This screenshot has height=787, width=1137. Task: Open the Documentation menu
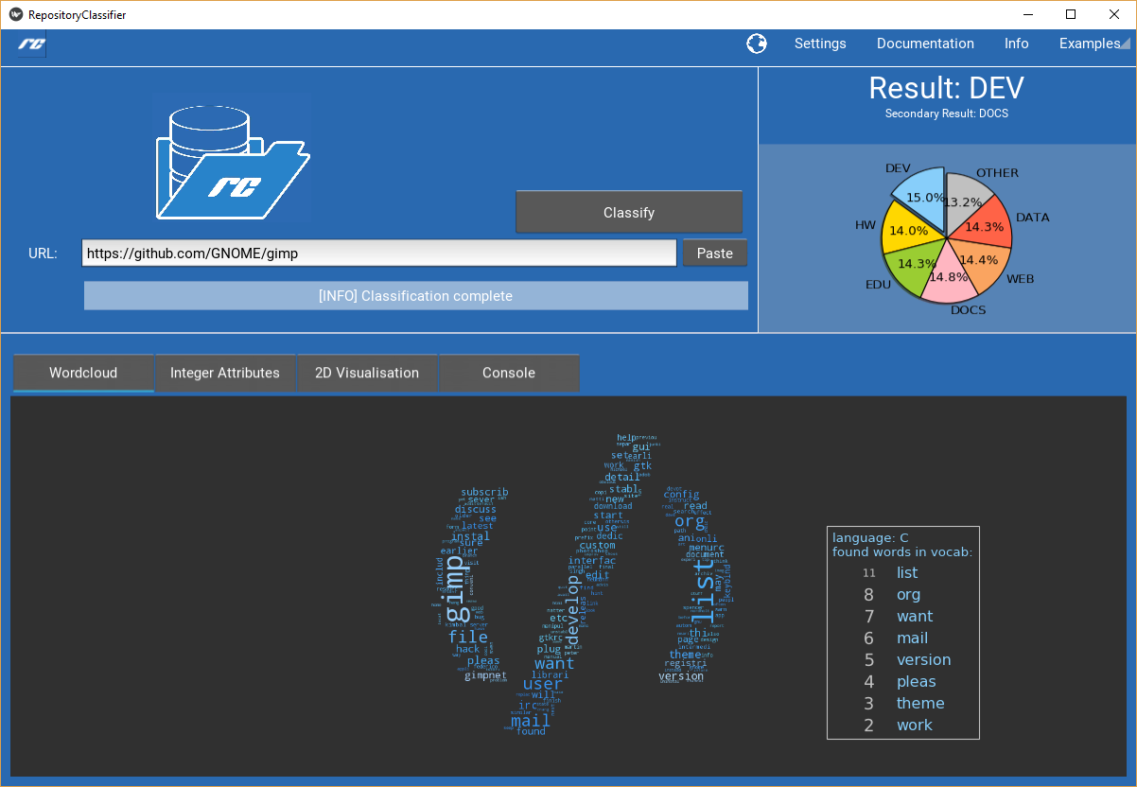925,44
